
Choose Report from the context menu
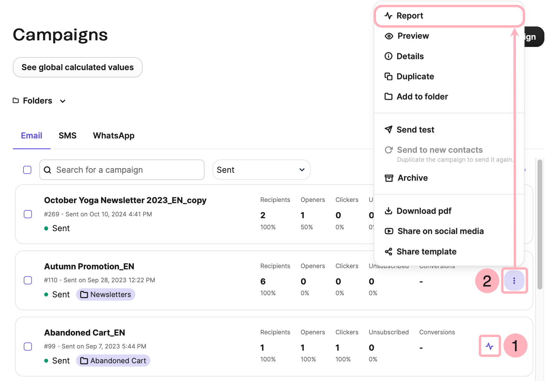pos(410,16)
